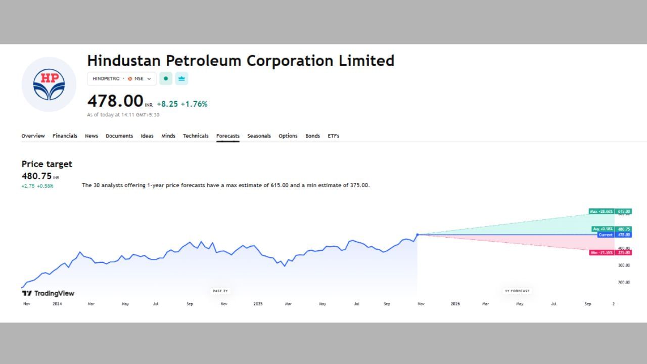Viewport: 647px width, 364px height.
Task: Open the News tab
Action: 91,135
